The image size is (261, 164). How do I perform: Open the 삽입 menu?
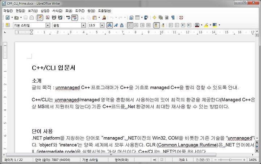click(45, 11)
